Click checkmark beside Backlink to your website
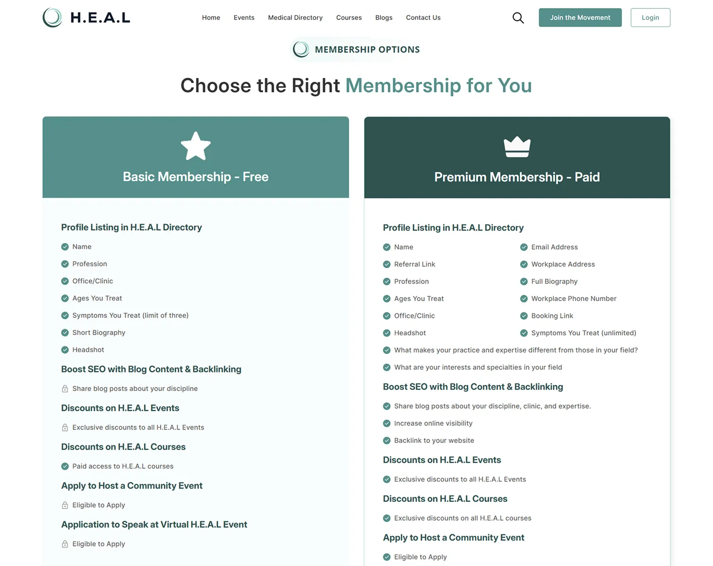The width and height of the screenshot is (713, 566). (387, 441)
